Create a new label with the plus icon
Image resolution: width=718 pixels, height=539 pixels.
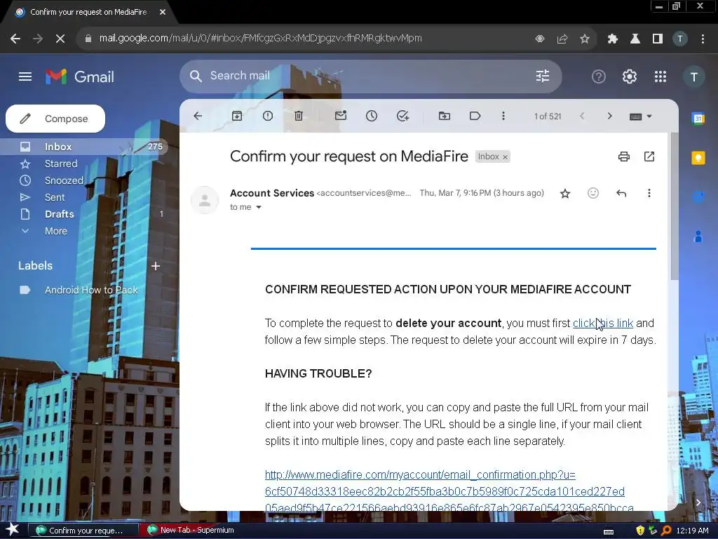click(x=156, y=266)
